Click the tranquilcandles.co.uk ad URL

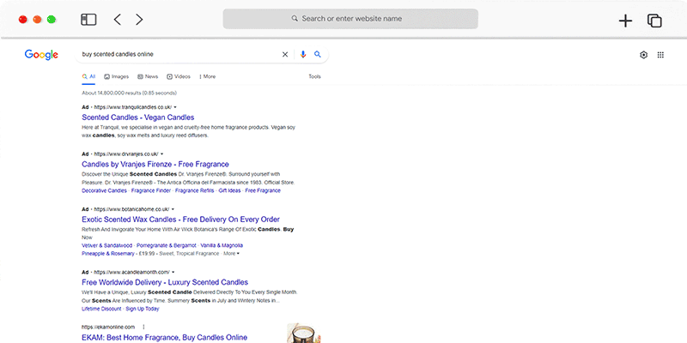(x=133, y=107)
